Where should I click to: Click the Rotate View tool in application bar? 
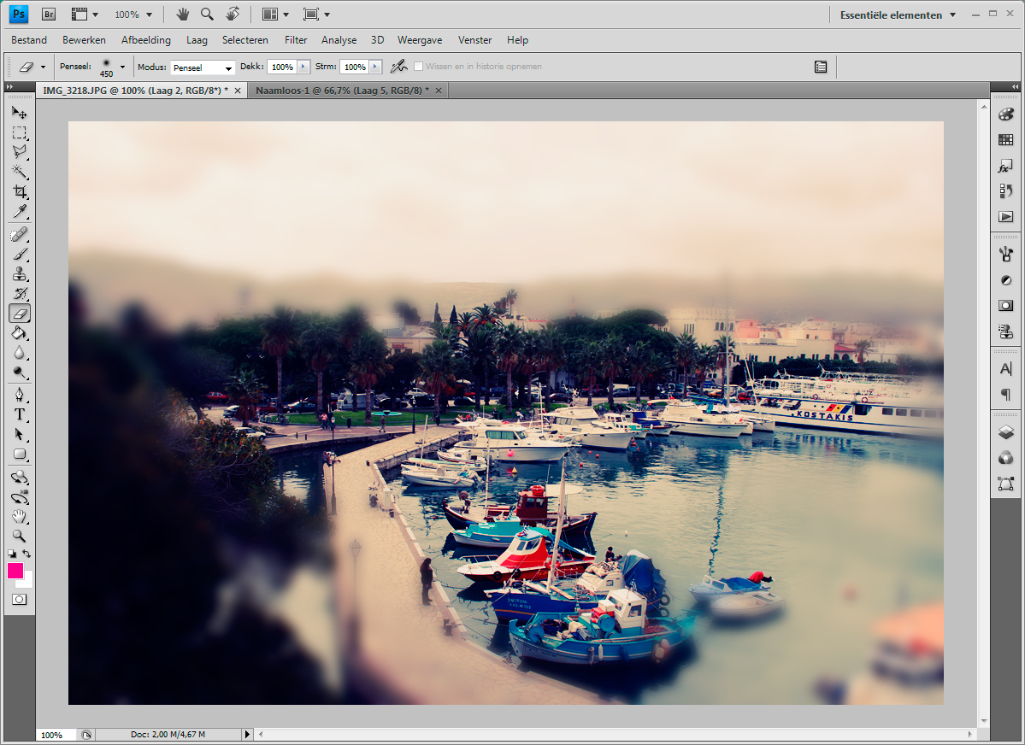[232, 15]
